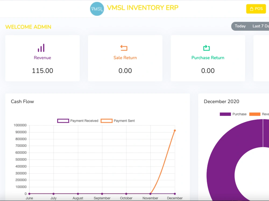This screenshot has width=269, height=201.
Task: Toggle Payment Received legend swatch
Action: (63, 121)
